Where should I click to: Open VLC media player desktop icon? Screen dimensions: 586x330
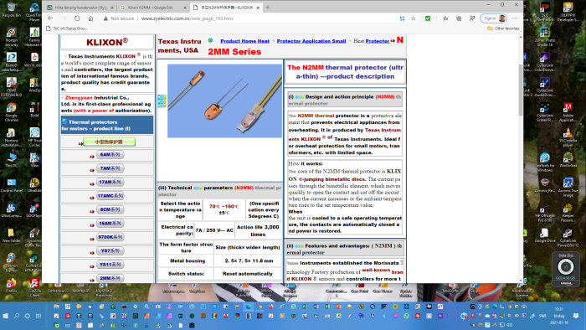pyautogui.click(x=568, y=137)
